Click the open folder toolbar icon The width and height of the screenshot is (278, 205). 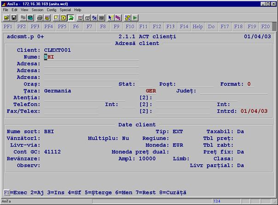[7, 17]
